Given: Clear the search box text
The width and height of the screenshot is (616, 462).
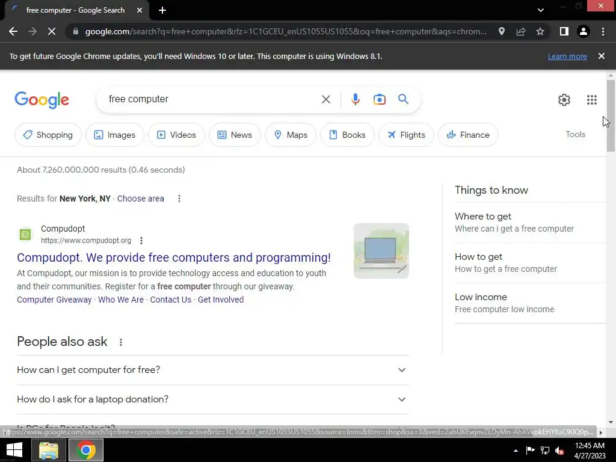Looking at the screenshot, I should point(325,99).
